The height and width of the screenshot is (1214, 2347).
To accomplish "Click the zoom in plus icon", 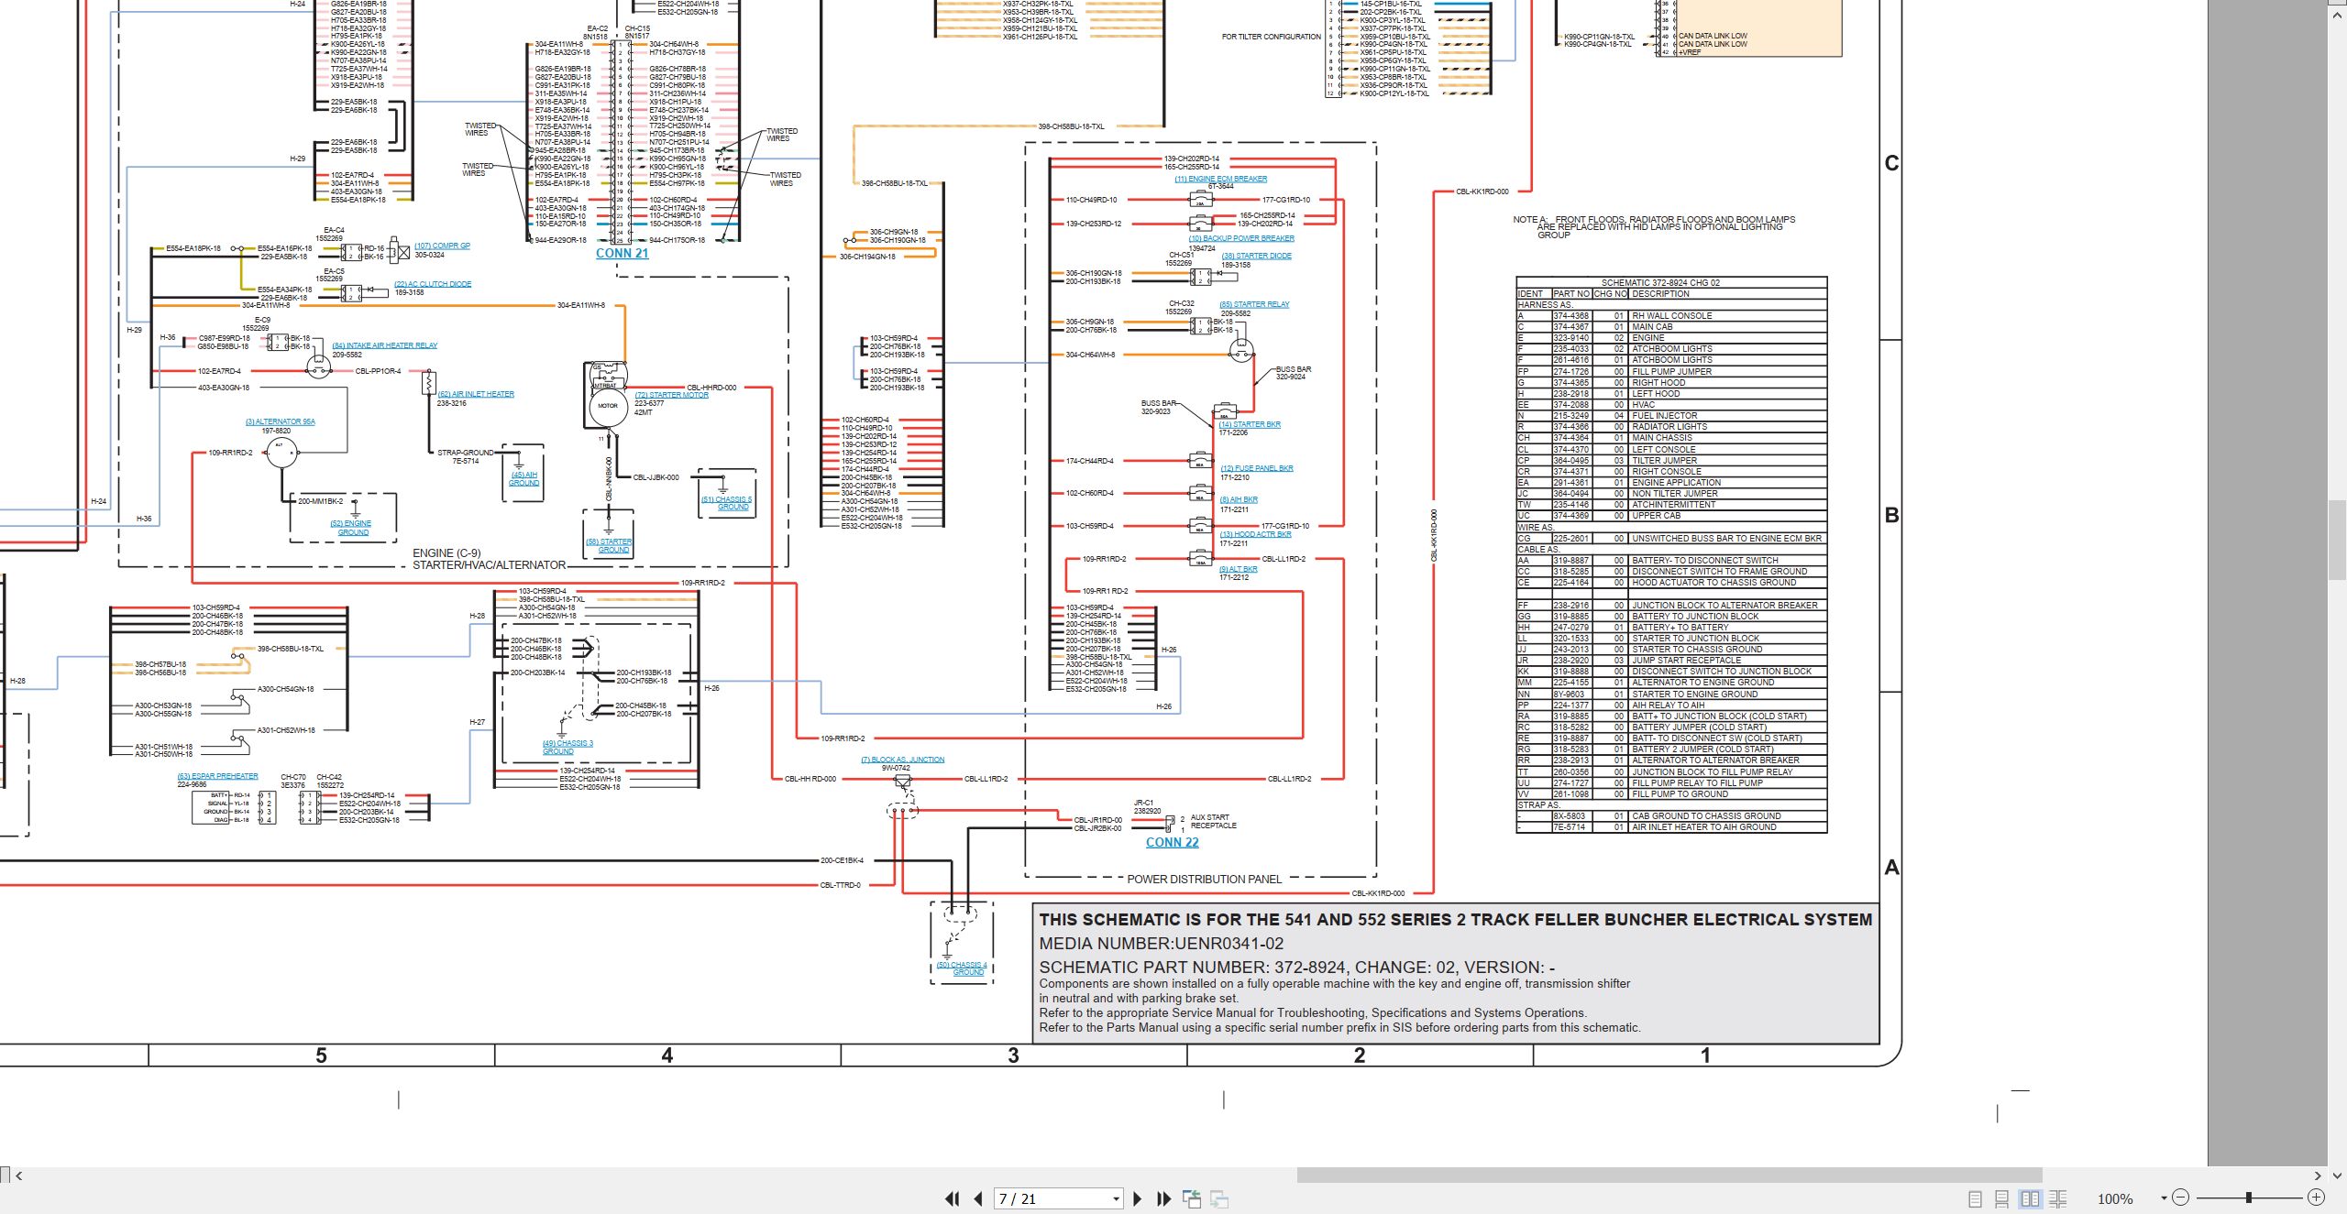I will point(2316,1198).
